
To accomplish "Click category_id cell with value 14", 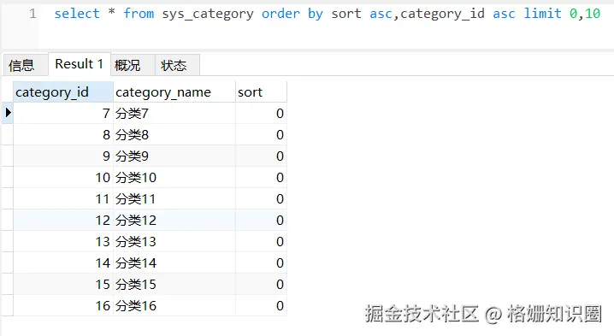I will [x=63, y=262].
